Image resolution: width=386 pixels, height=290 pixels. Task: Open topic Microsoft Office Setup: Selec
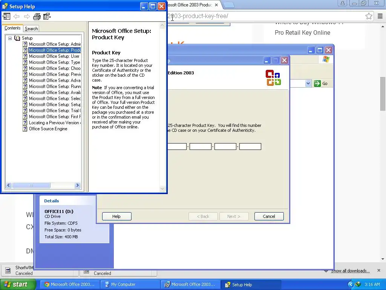(x=55, y=99)
